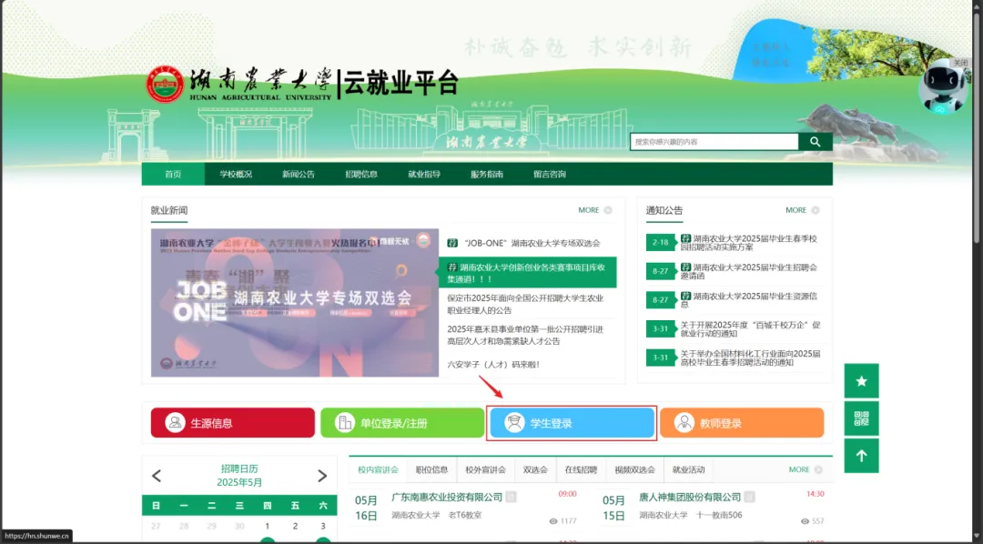The height and width of the screenshot is (544, 983).
Task: Click the search input field
Action: coord(714,142)
